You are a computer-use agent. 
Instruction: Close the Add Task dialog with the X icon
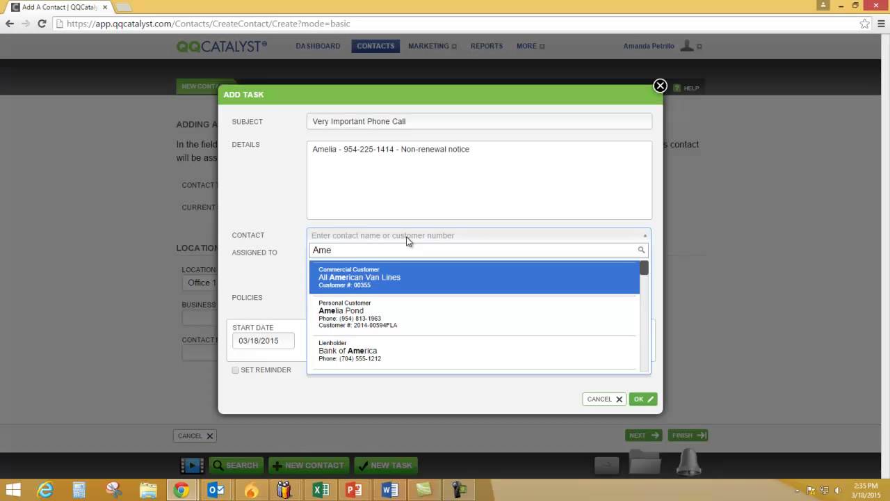[x=660, y=86]
